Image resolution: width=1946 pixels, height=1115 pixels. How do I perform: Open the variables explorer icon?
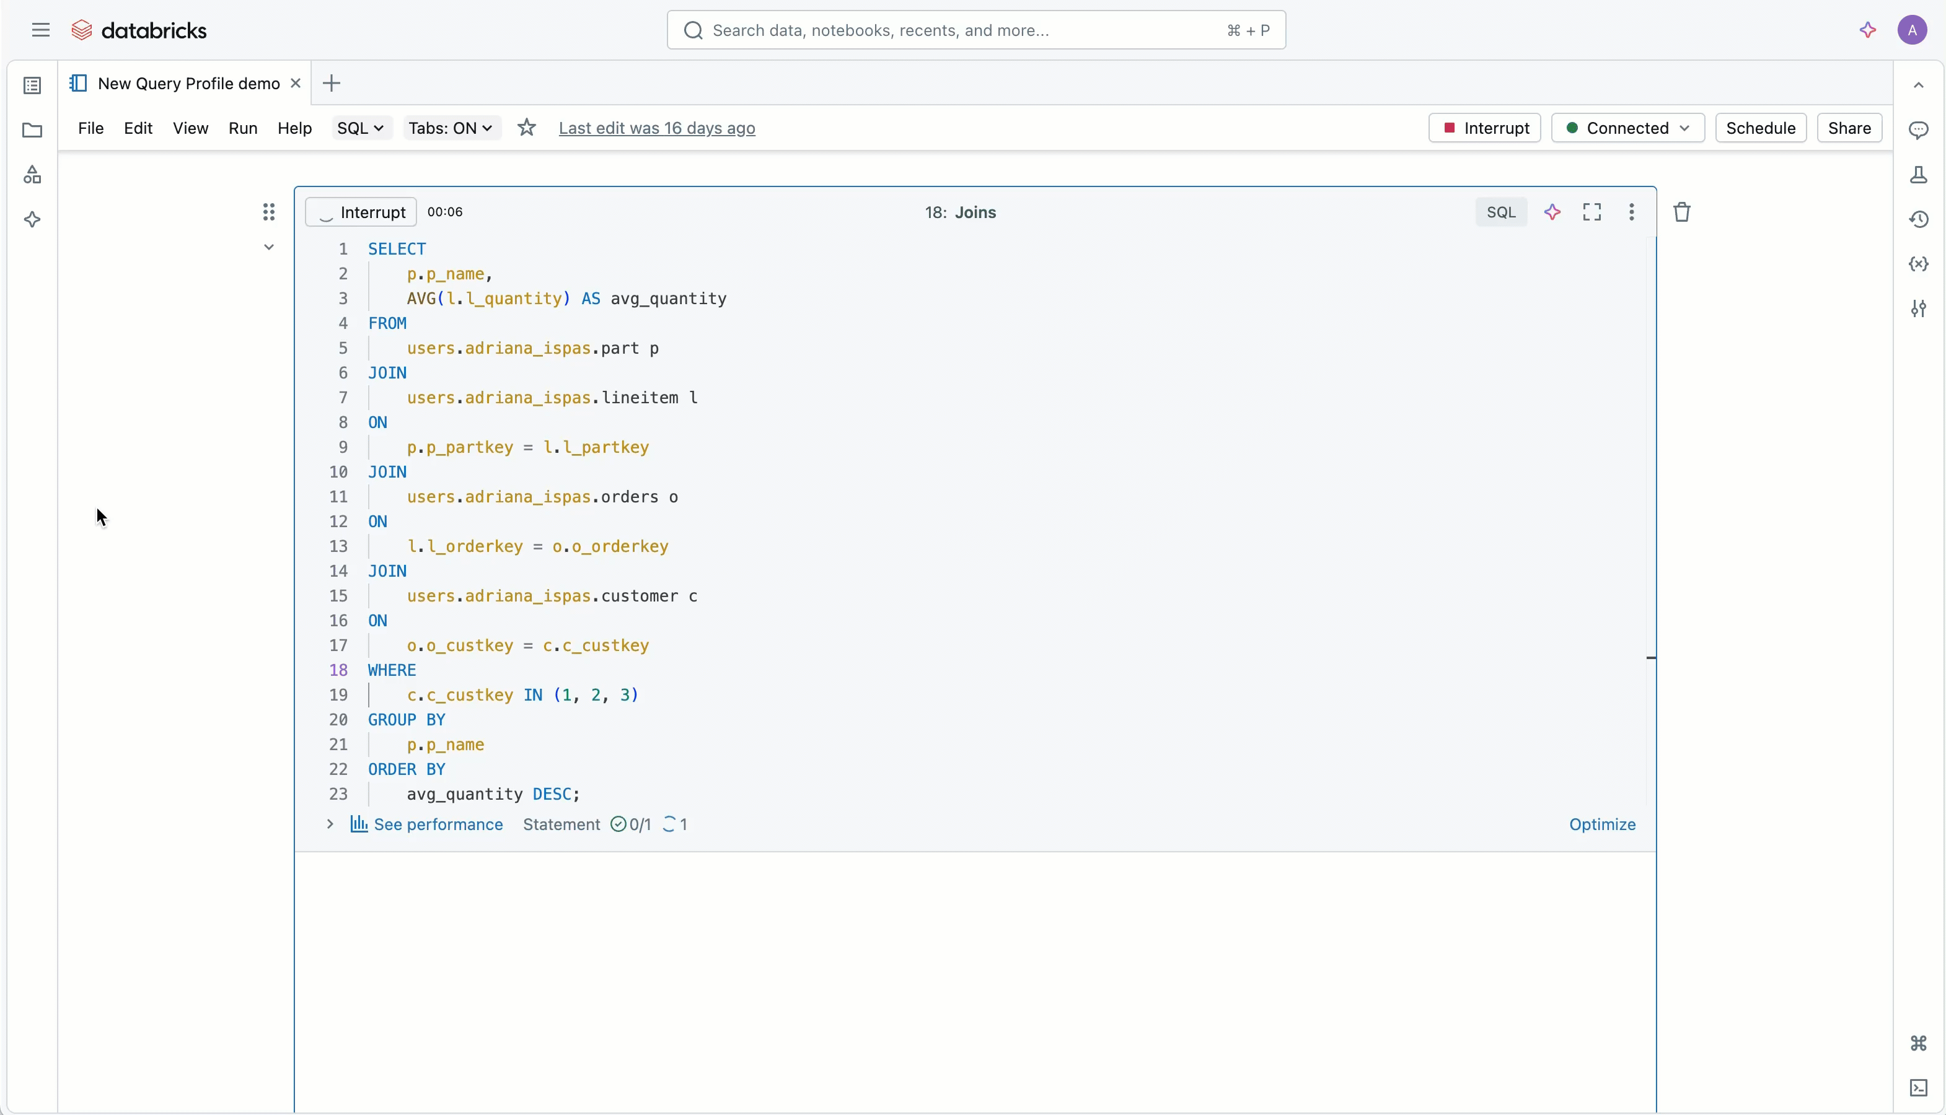[1917, 265]
